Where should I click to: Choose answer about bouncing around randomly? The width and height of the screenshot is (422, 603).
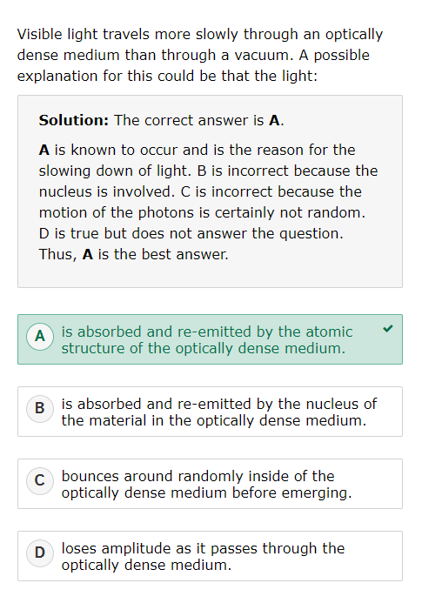tap(210, 484)
